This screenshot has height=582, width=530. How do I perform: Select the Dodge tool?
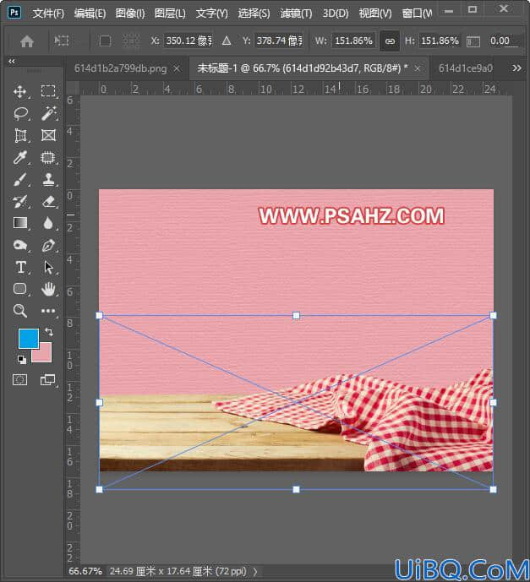pyautogui.click(x=20, y=245)
